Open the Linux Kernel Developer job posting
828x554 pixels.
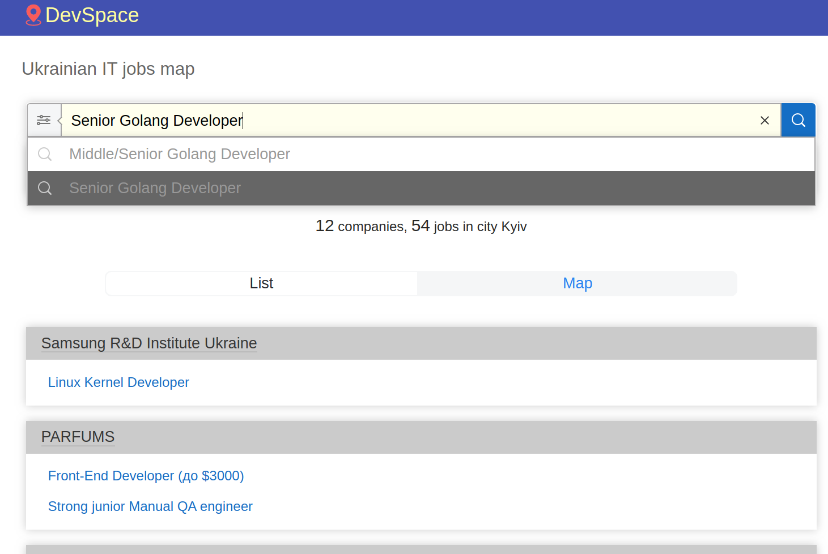pyautogui.click(x=118, y=382)
